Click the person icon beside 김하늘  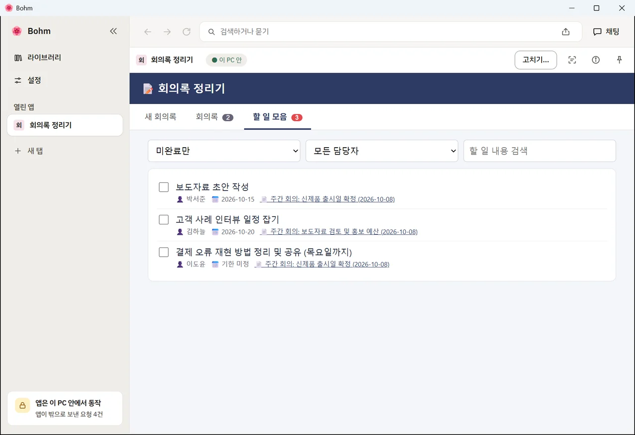(180, 232)
